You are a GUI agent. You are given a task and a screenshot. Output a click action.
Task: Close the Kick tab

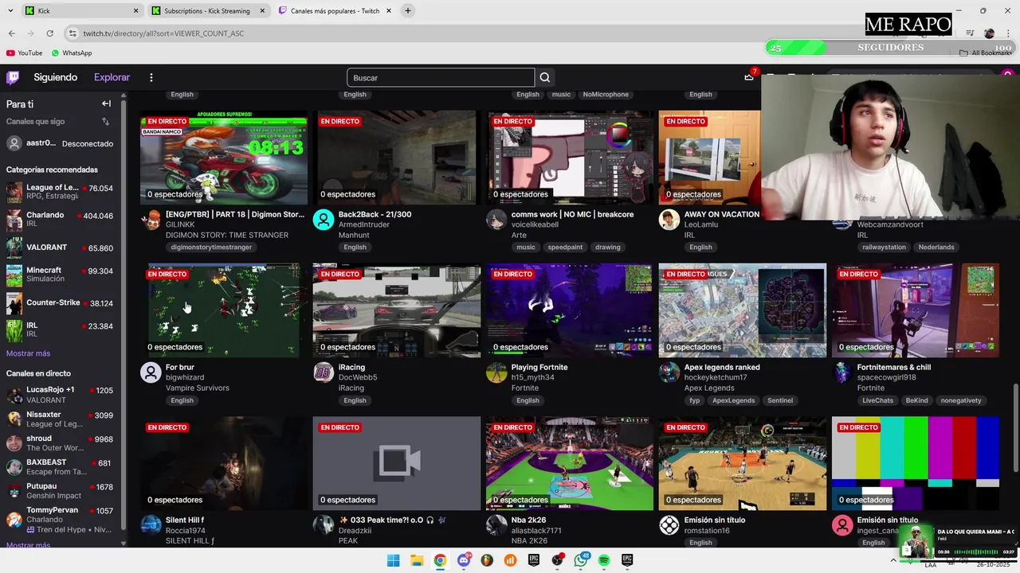[135, 11]
